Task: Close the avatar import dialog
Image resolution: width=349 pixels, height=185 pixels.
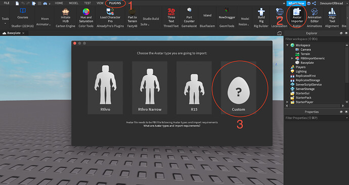Action: (75, 43)
